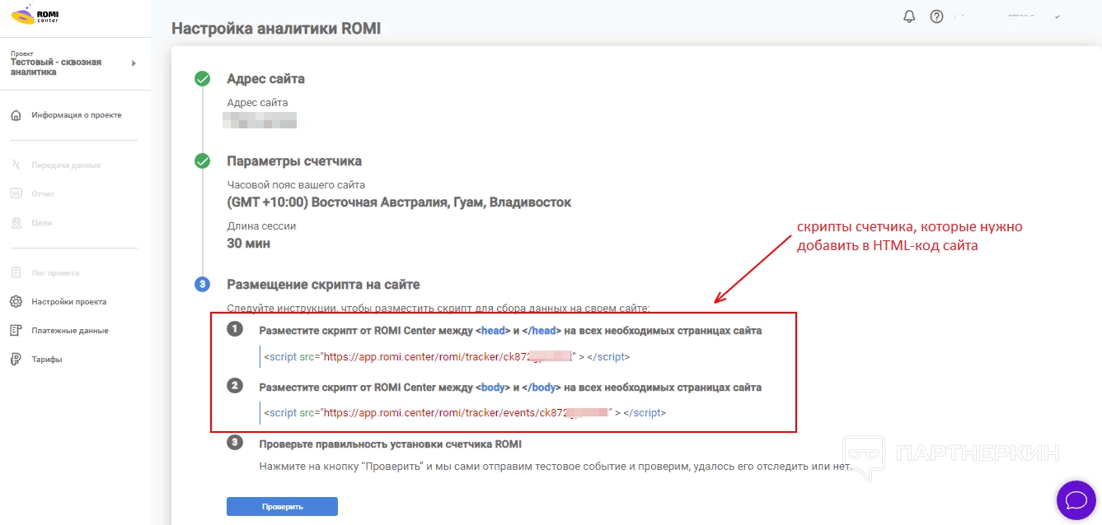Image resolution: width=1102 pixels, height=525 pixels.
Task: Click the Тарифы ruble icon
Action: click(16, 359)
